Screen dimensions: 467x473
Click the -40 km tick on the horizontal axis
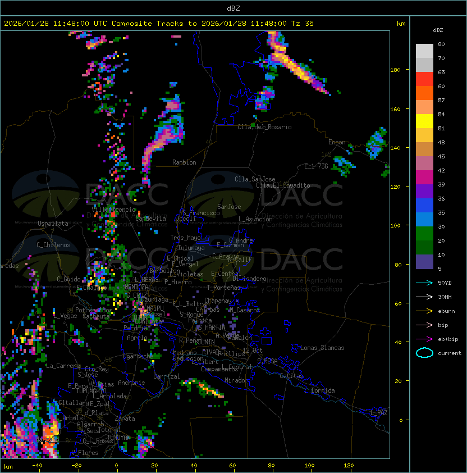click(38, 466)
